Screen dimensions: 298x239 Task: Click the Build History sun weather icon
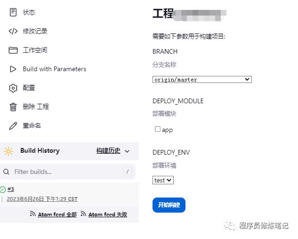(8, 151)
